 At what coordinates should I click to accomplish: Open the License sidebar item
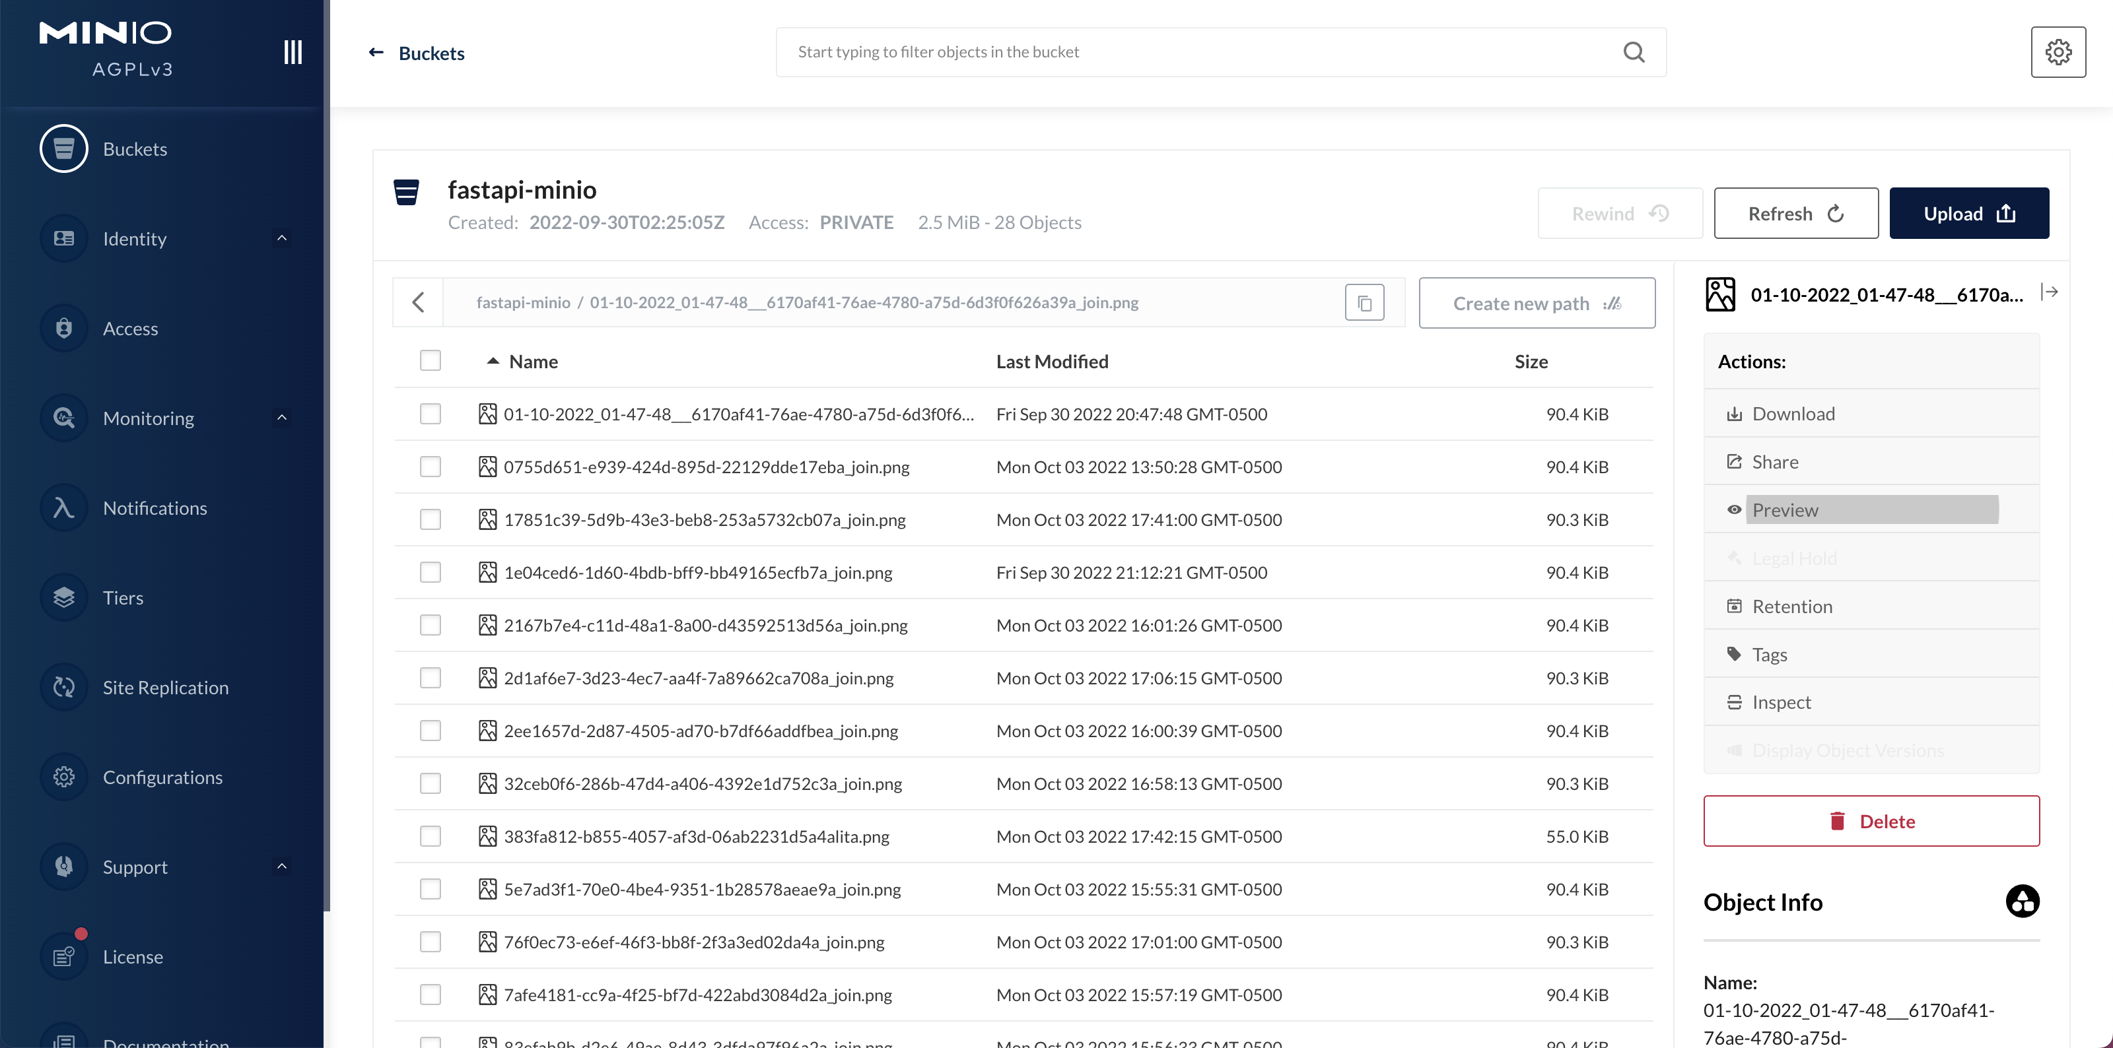click(x=131, y=956)
